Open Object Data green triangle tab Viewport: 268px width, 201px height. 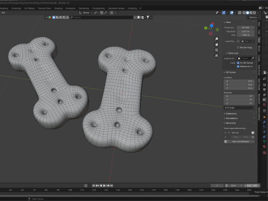tap(264, 142)
